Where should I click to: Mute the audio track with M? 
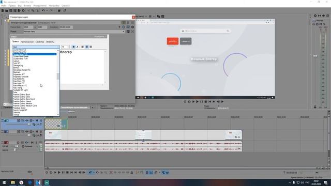tap(32, 143)
